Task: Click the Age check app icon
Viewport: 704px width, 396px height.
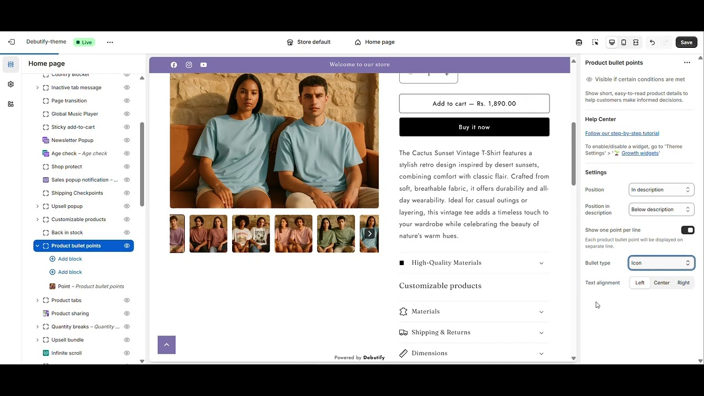Action: [46, 153]
